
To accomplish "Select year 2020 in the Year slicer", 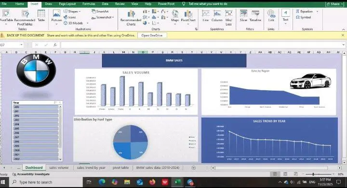I will pyautogui.click(x=36, y=150).
